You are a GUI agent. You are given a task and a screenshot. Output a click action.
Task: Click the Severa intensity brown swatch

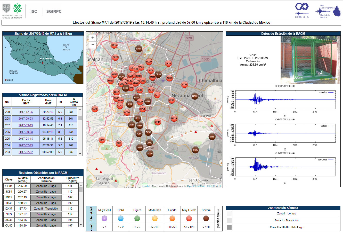coord(206,219)
